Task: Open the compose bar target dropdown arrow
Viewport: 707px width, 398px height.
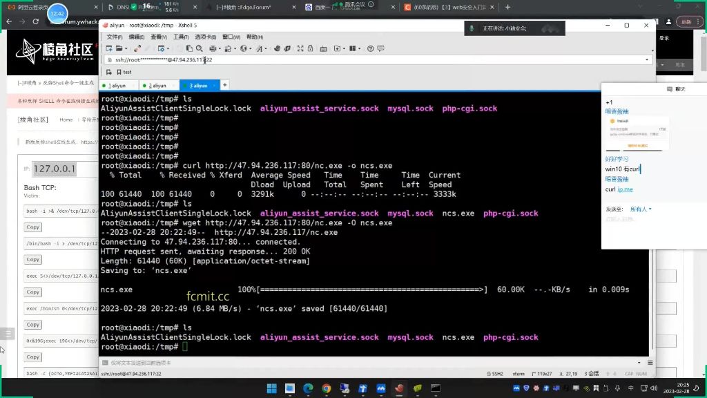Action: tap(639, 362)
